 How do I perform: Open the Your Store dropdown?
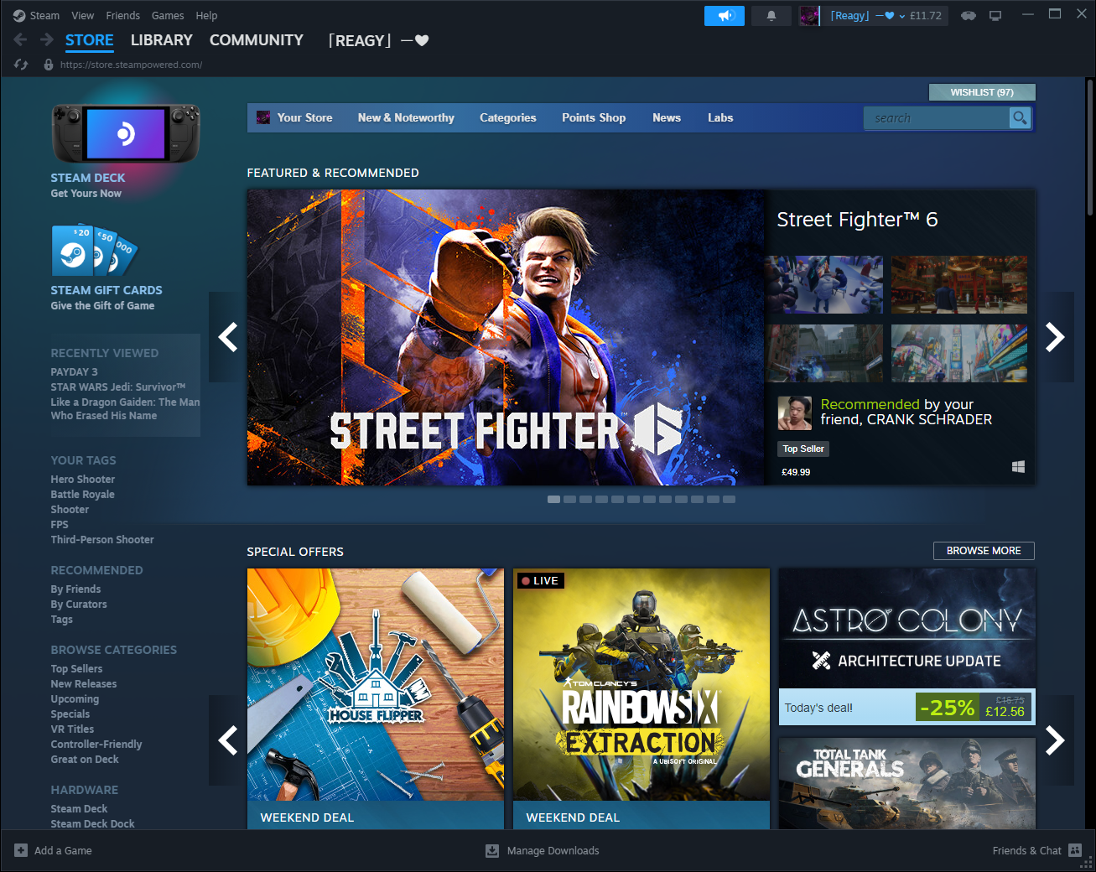tap(304, 117)
